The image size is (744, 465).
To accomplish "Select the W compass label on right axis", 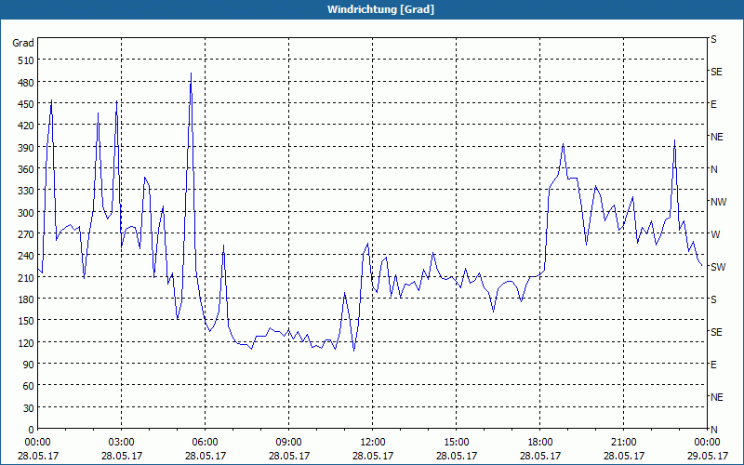I will (x=715, y=234).
